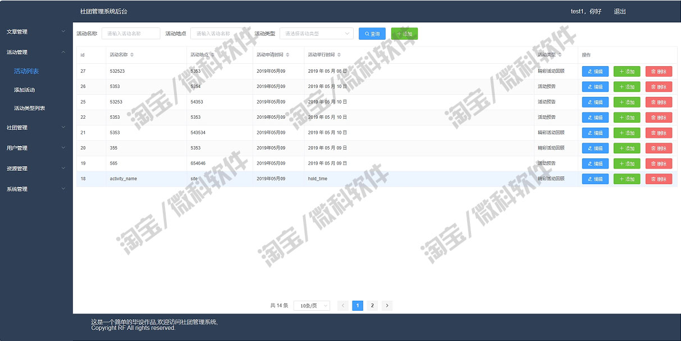Edit the activity with id 26
The width and height of the screenshot is (681, 341).
tap(595, 87)
